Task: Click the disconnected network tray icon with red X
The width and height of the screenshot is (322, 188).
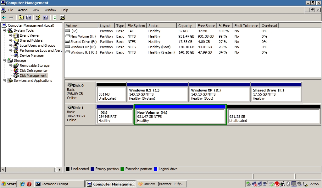Action: coord(254,184)
